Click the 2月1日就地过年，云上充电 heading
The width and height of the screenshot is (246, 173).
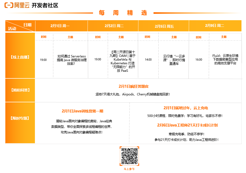tap(185, 108)
